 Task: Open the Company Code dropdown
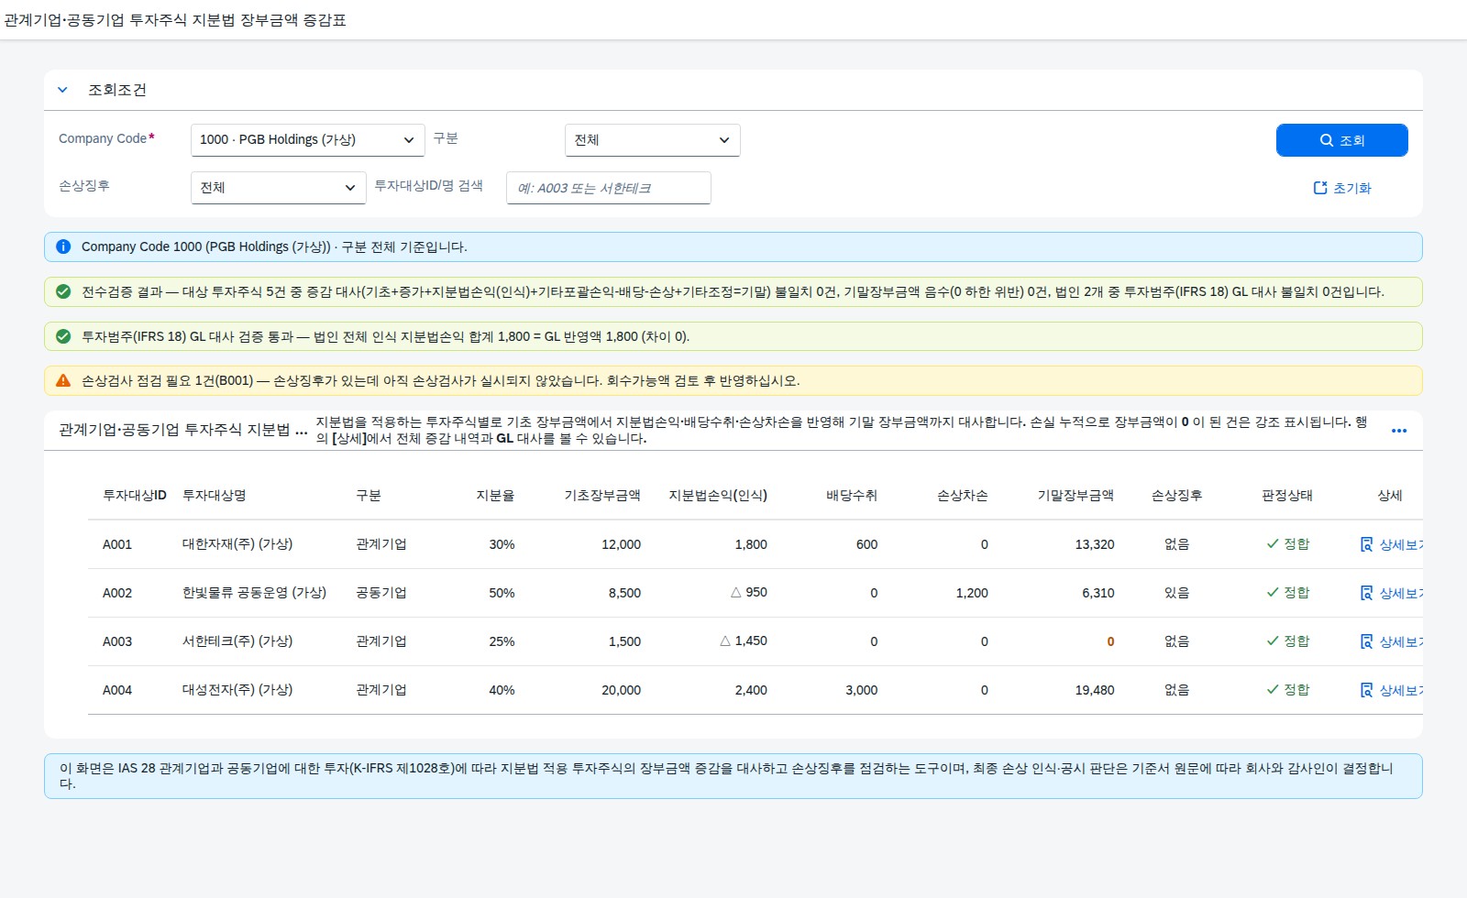tap(308, 140)
